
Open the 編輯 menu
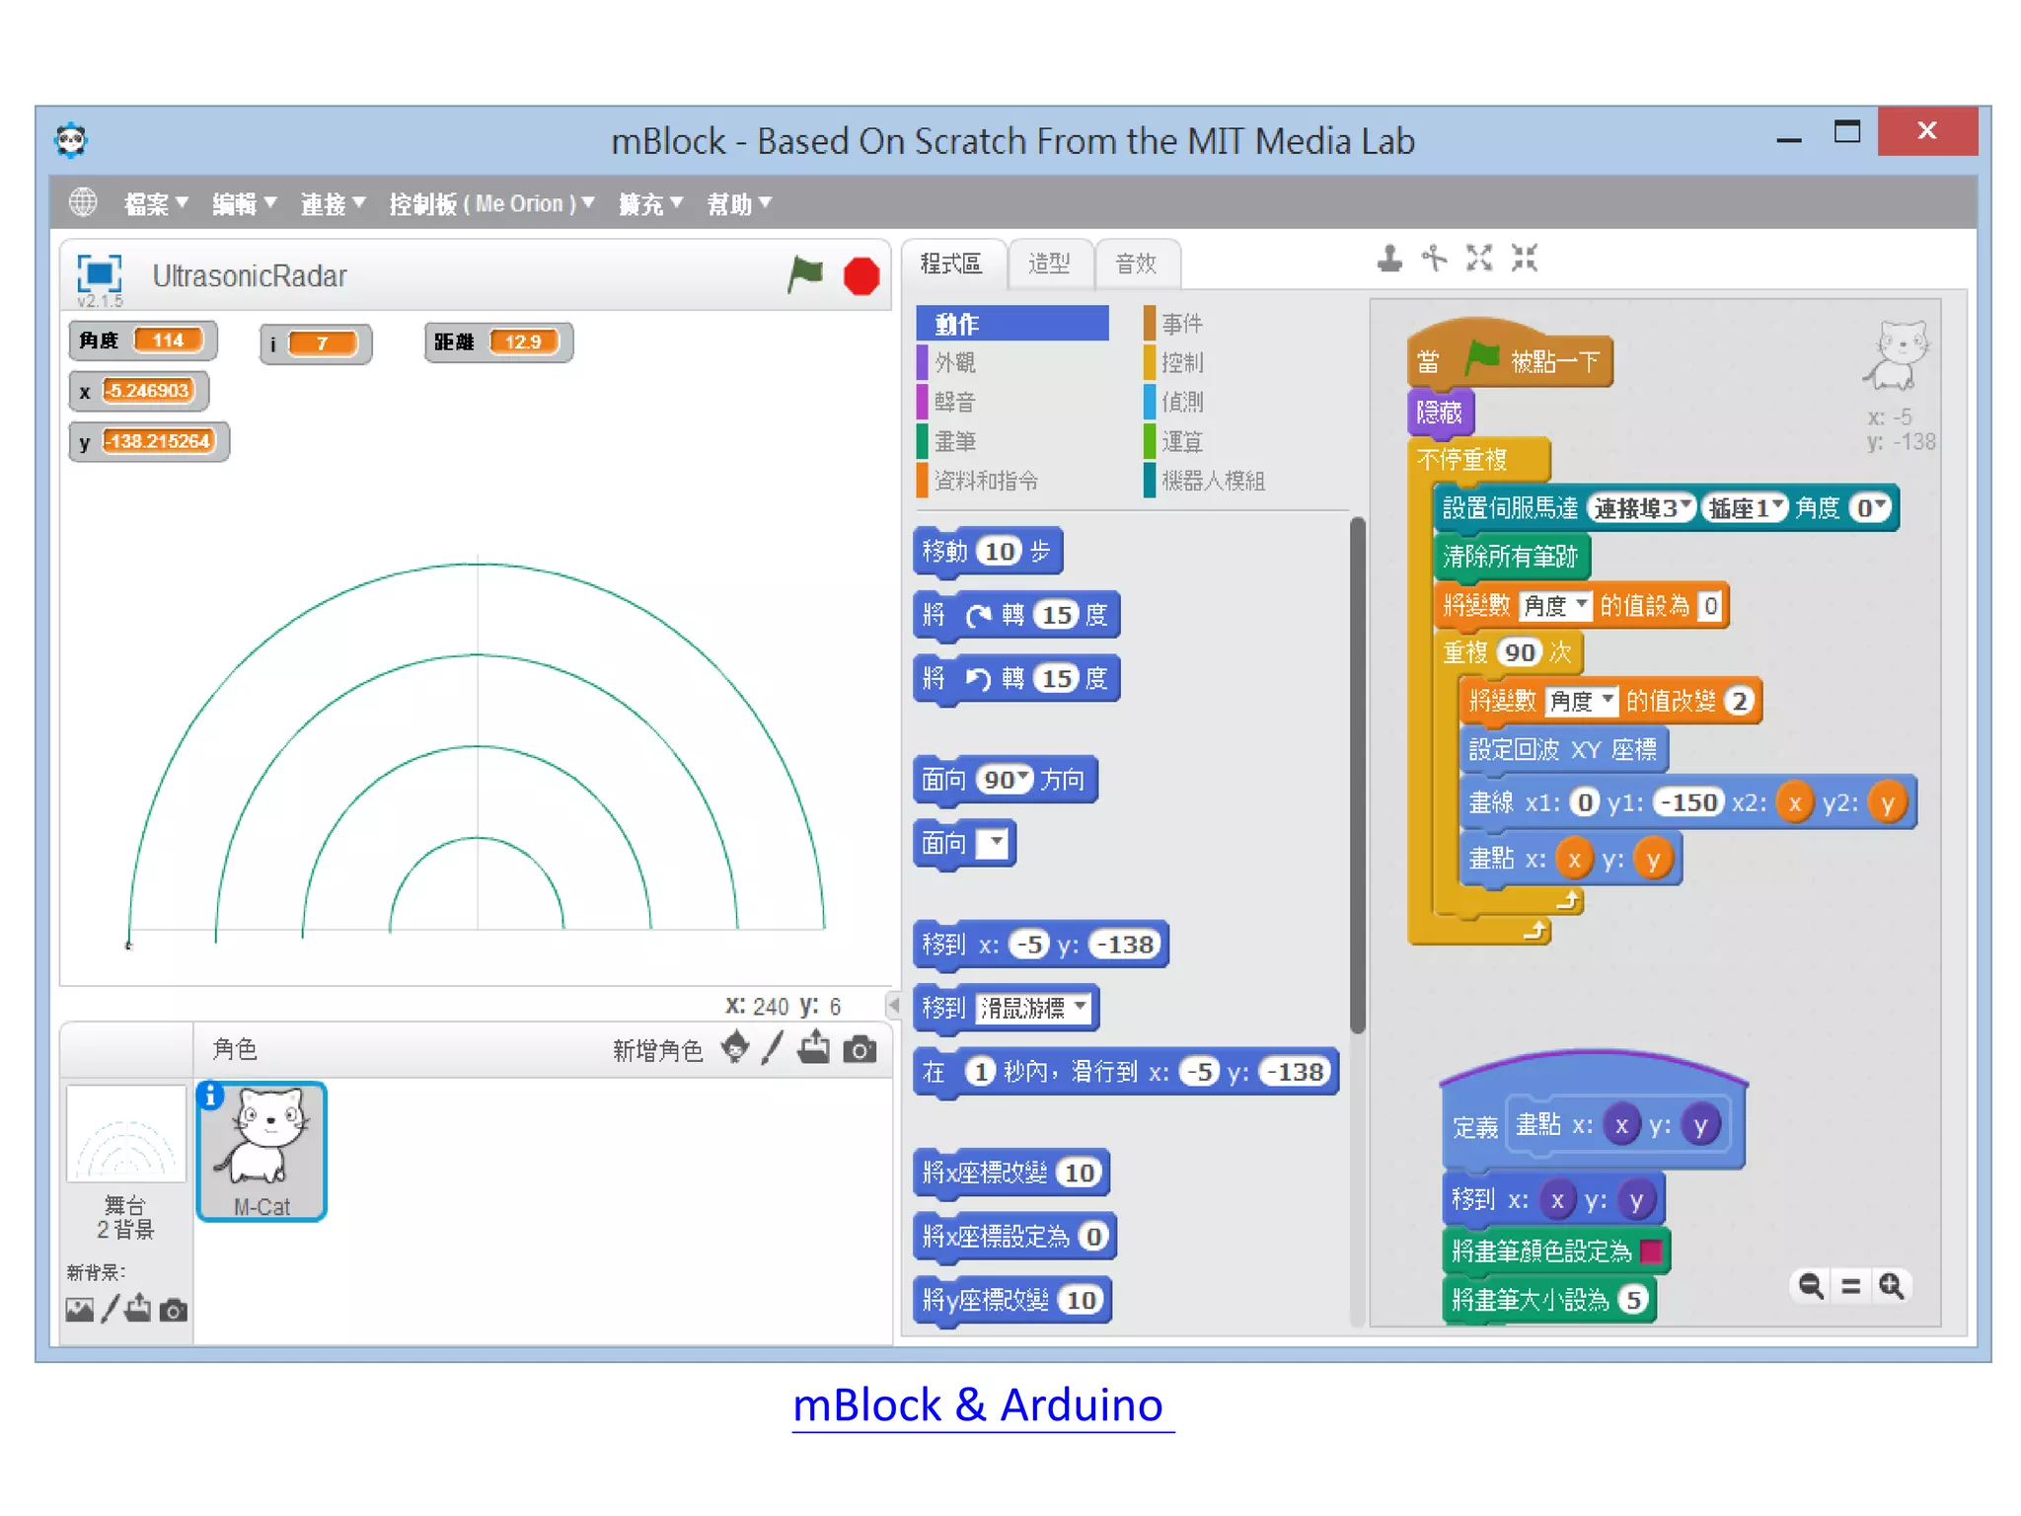(244, 203)
